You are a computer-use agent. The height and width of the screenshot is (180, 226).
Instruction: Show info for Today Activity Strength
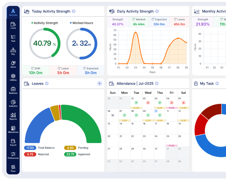click(x=73, y=11)
